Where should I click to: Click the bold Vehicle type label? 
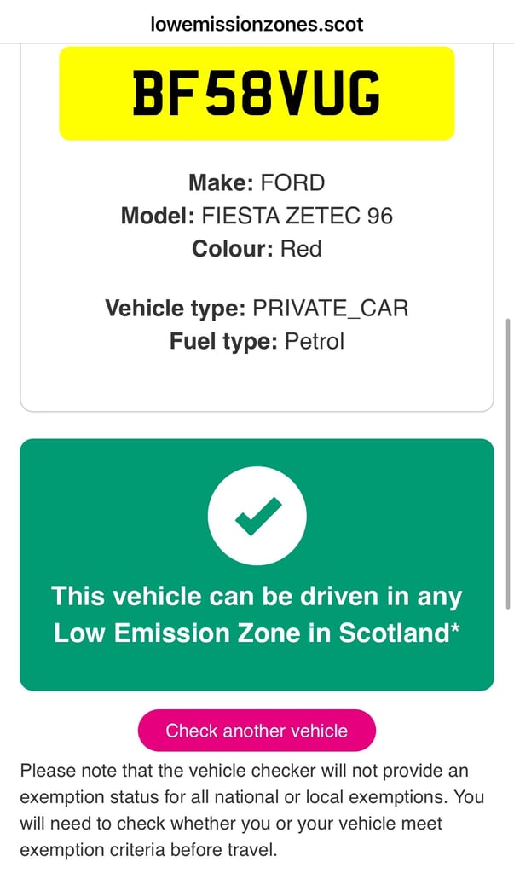176,308
